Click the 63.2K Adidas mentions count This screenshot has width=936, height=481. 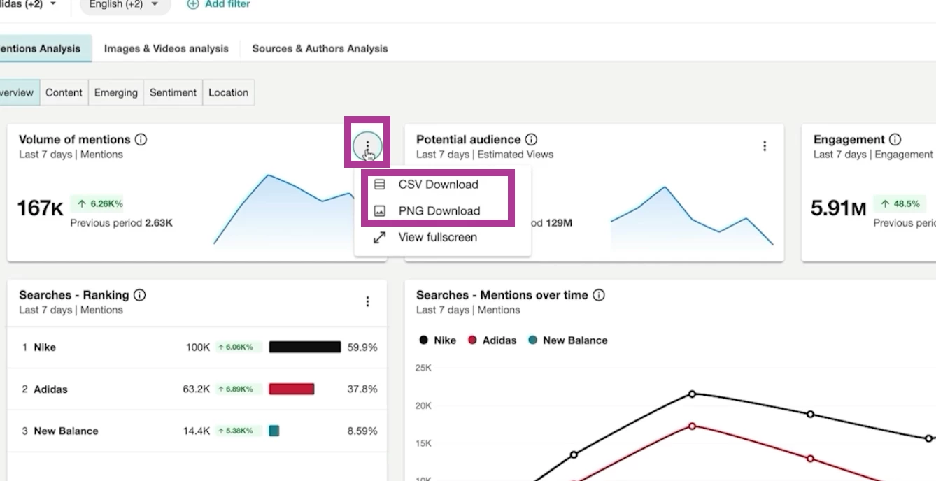point(197,389)
